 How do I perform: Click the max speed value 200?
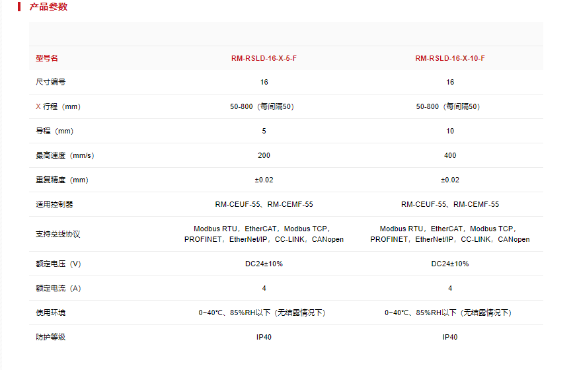264,156
